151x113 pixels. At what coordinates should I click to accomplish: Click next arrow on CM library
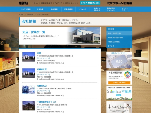(x=130, y=61)
